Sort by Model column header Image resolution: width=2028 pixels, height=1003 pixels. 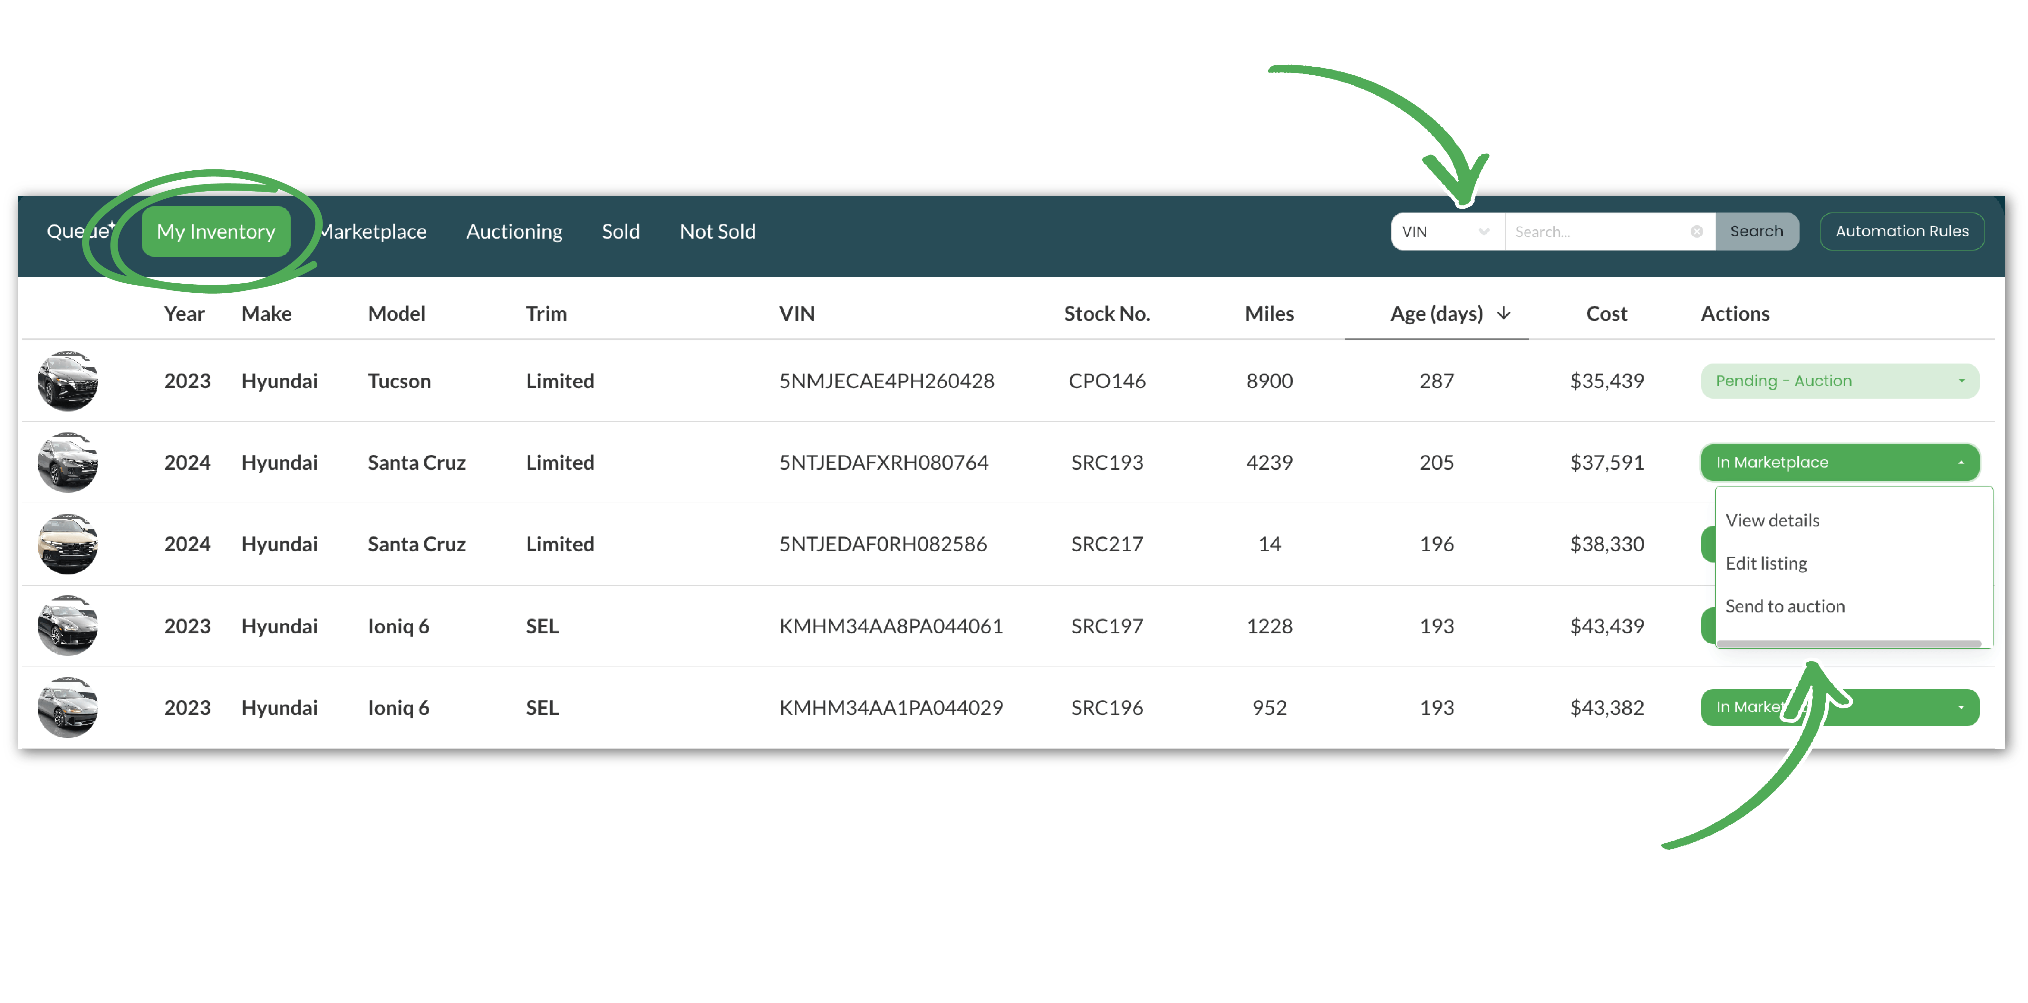(396, 314)
